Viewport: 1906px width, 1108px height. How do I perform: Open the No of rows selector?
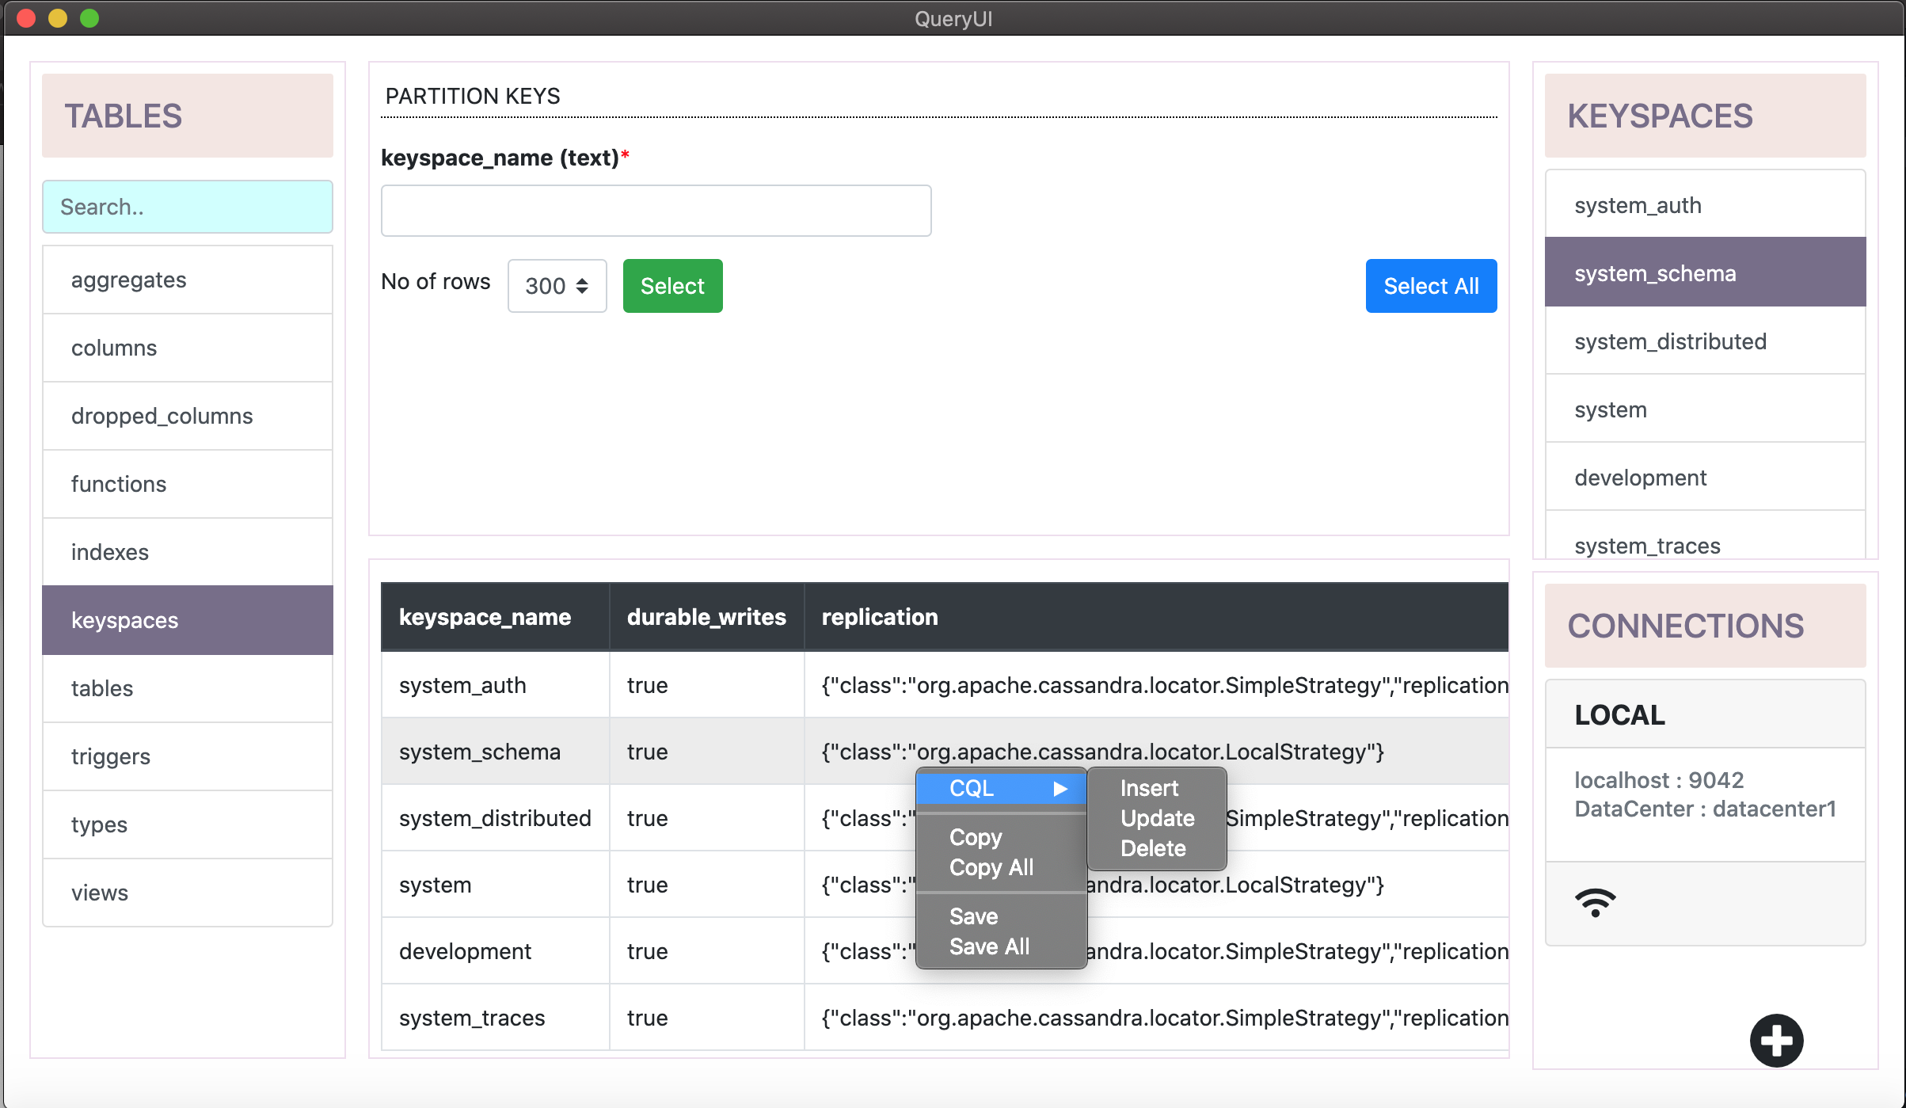pyautogui.click(x=557, y=286)
